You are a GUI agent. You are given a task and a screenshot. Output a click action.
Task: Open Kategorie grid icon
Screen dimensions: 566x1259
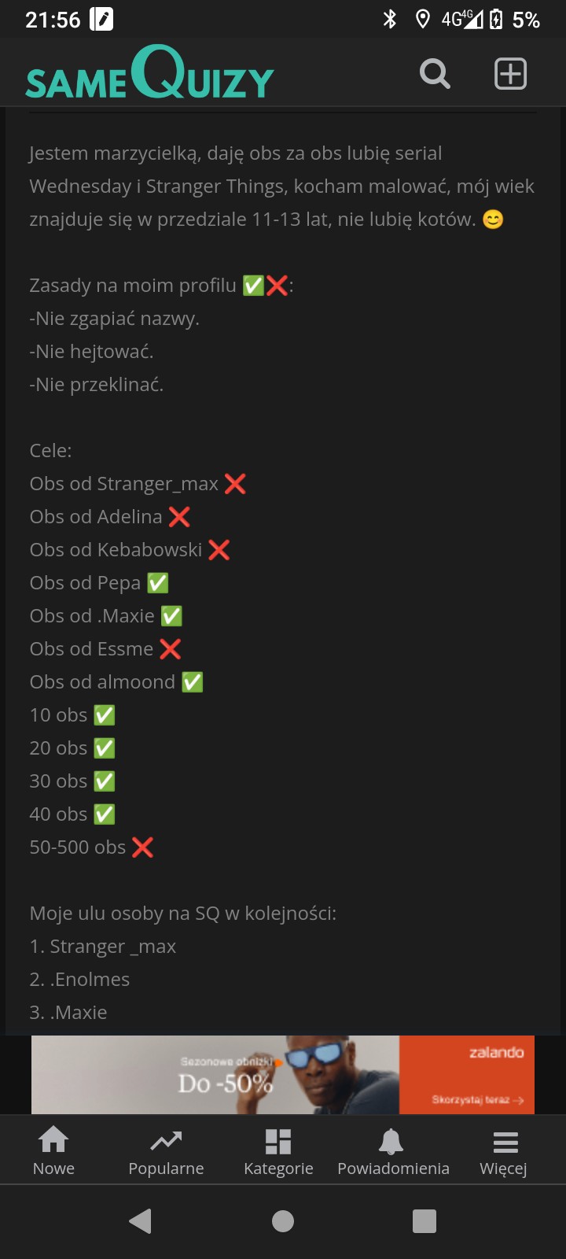(x=278, y=1151)
